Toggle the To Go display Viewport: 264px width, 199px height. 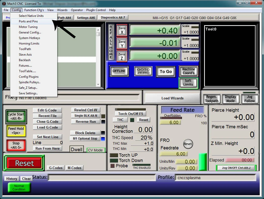point(166,71)
